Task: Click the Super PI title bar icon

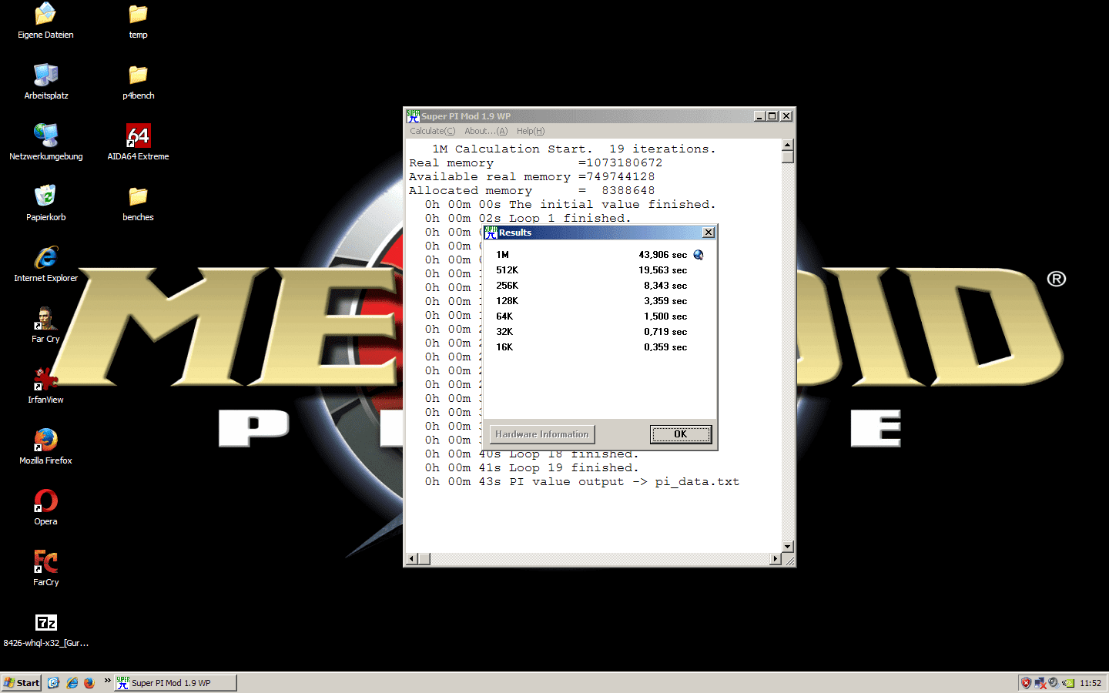Action: coord(414,116)
